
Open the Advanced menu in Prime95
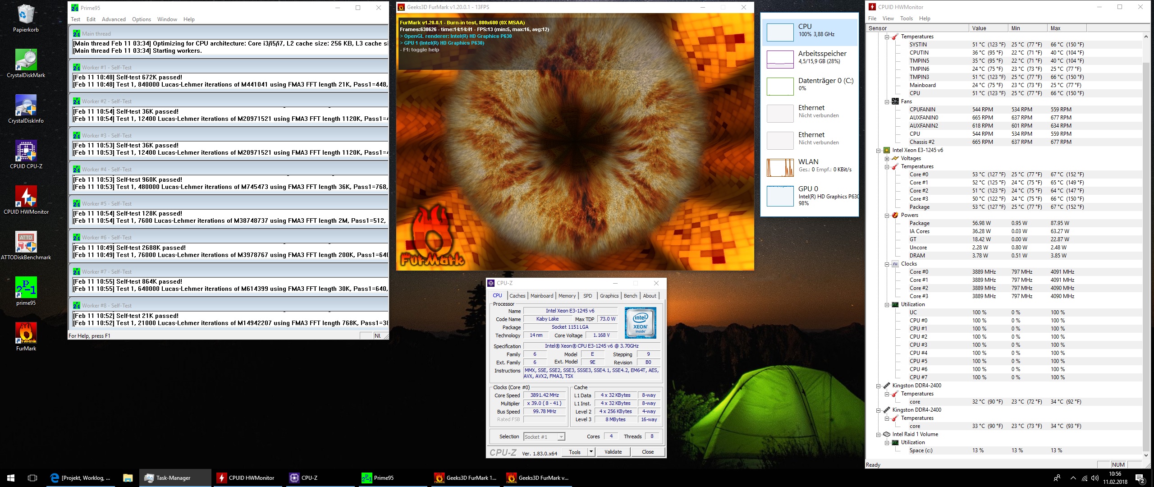click(114, 19)
